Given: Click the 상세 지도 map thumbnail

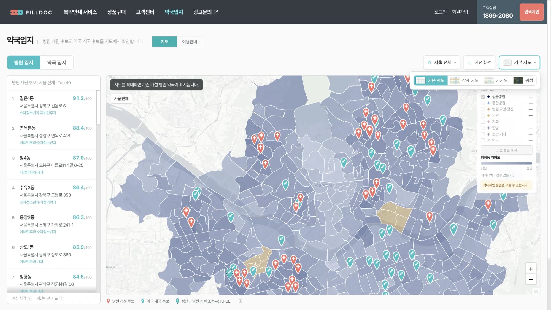Looking at the screenshot, I should pos(455,80).
